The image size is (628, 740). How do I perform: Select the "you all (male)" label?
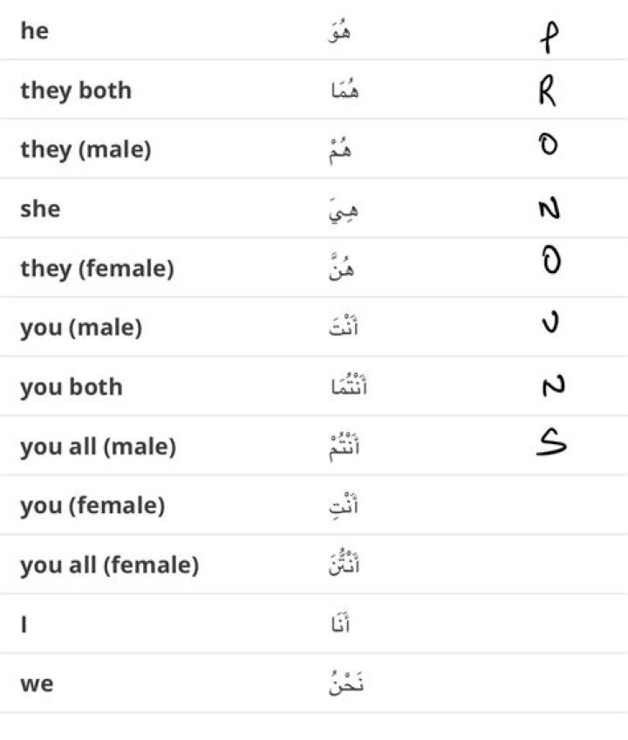(x=98, y=447)
